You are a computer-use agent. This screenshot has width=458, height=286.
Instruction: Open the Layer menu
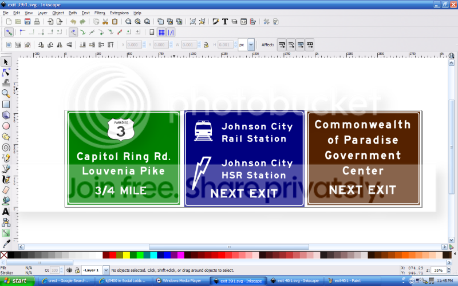[42, 13]
